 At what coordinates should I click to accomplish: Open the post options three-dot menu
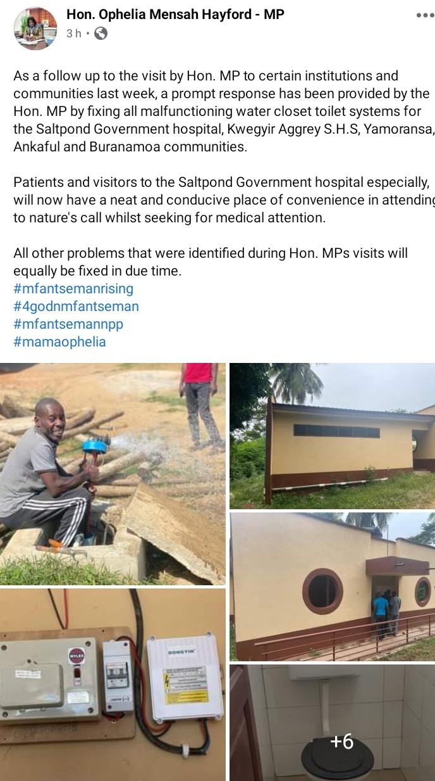point(425,15)
